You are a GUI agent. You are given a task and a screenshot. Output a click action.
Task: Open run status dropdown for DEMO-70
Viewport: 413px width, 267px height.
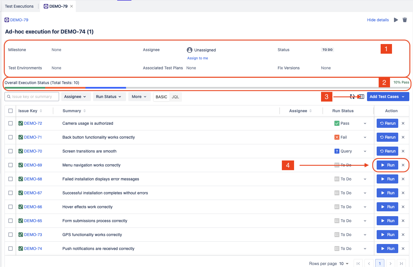tap(365, 151)
